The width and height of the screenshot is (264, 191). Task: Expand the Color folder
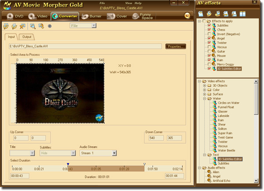click(x=205, y=90)
